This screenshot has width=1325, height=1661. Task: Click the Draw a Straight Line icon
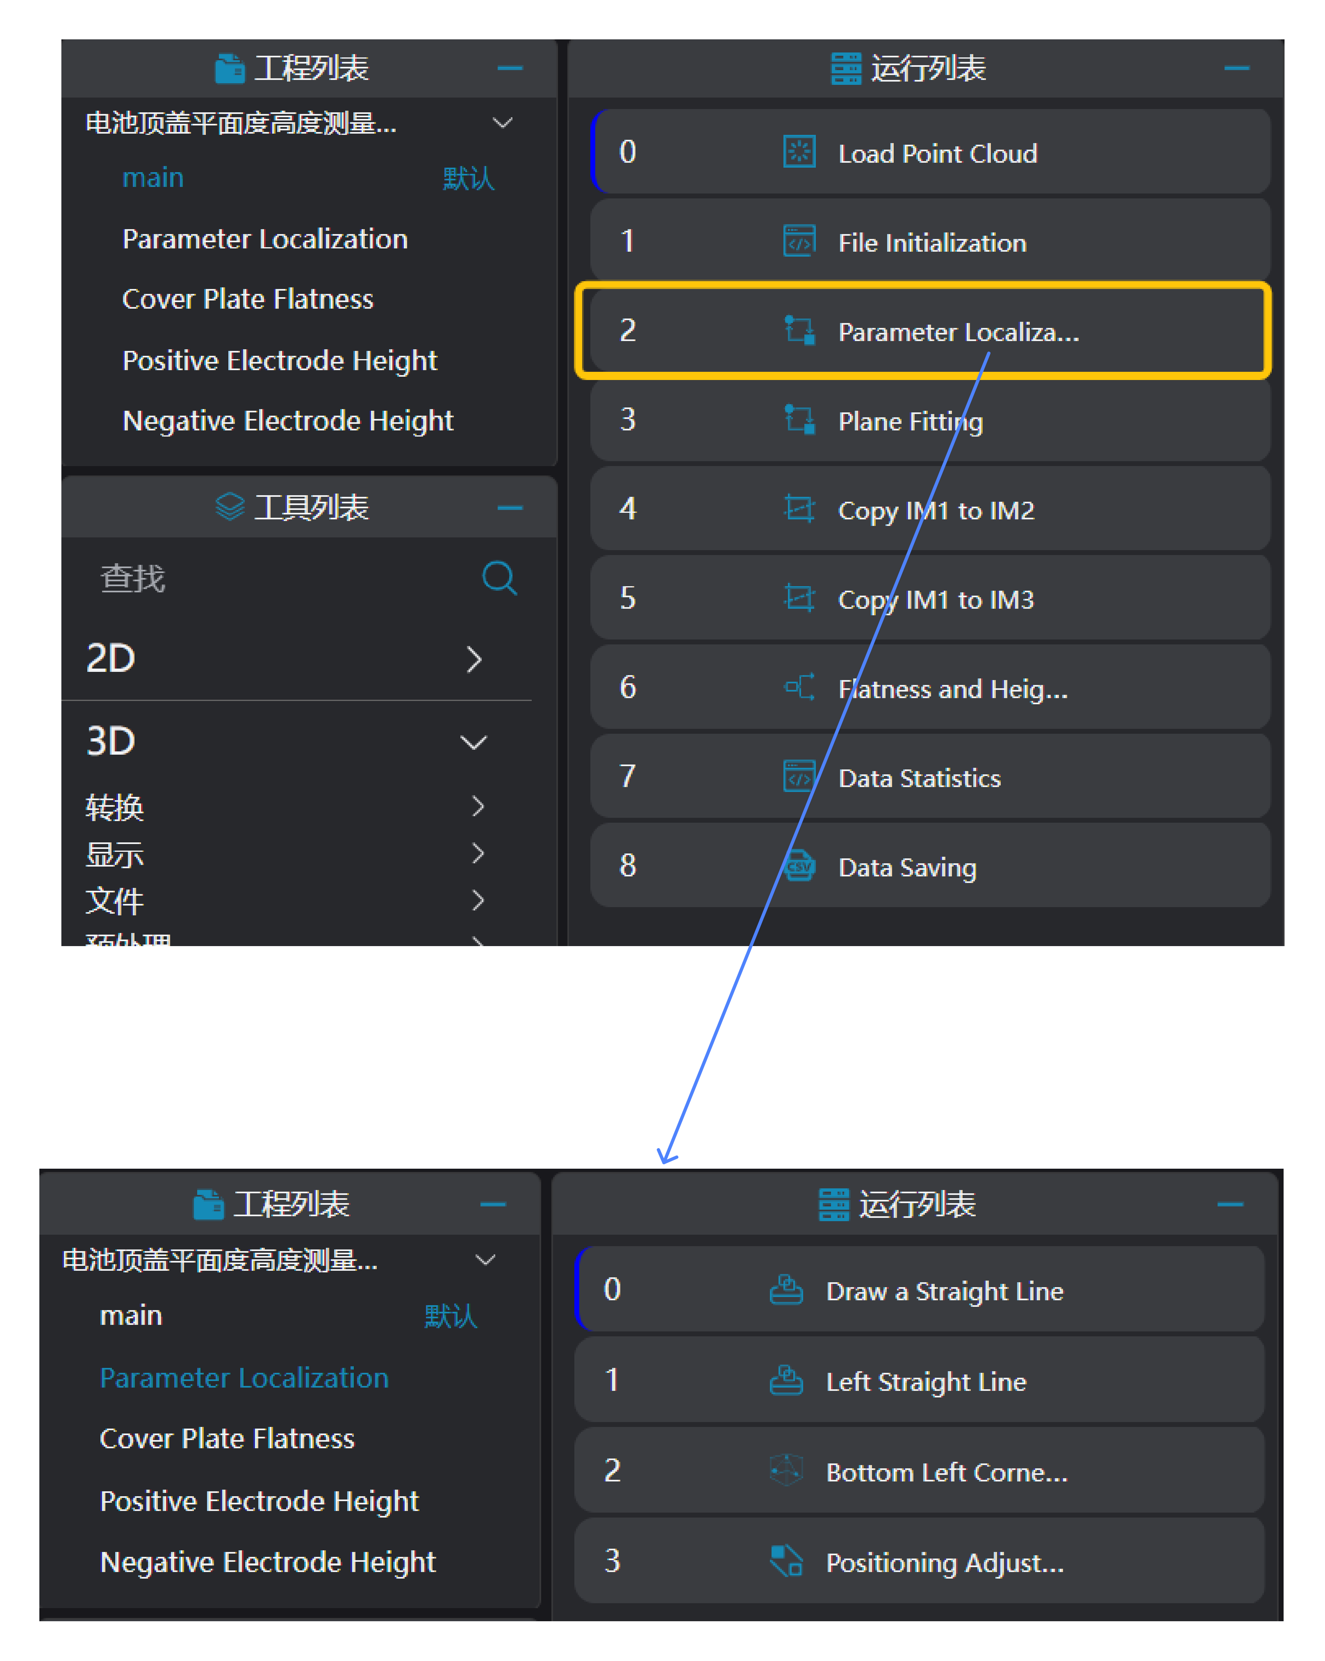[786, 1290]
